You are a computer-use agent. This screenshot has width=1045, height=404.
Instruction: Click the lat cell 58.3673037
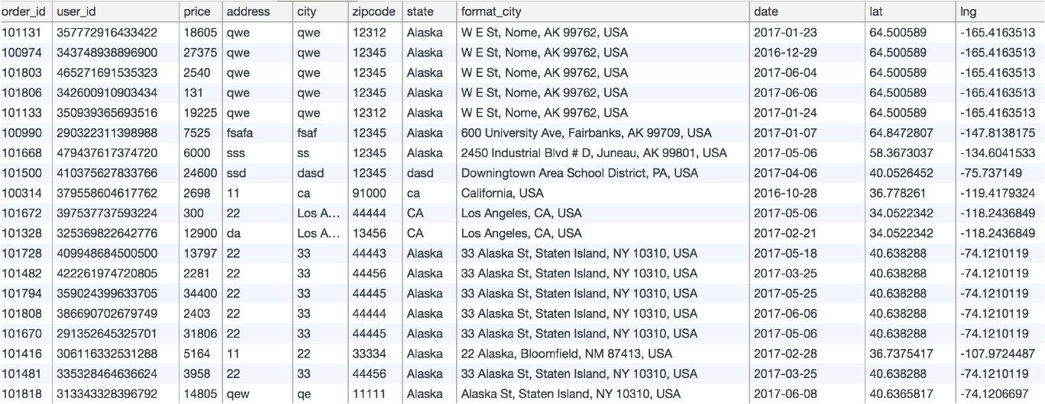(x=910, y=153)
